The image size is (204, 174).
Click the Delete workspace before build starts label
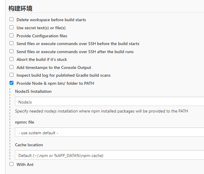coord(51,20)
